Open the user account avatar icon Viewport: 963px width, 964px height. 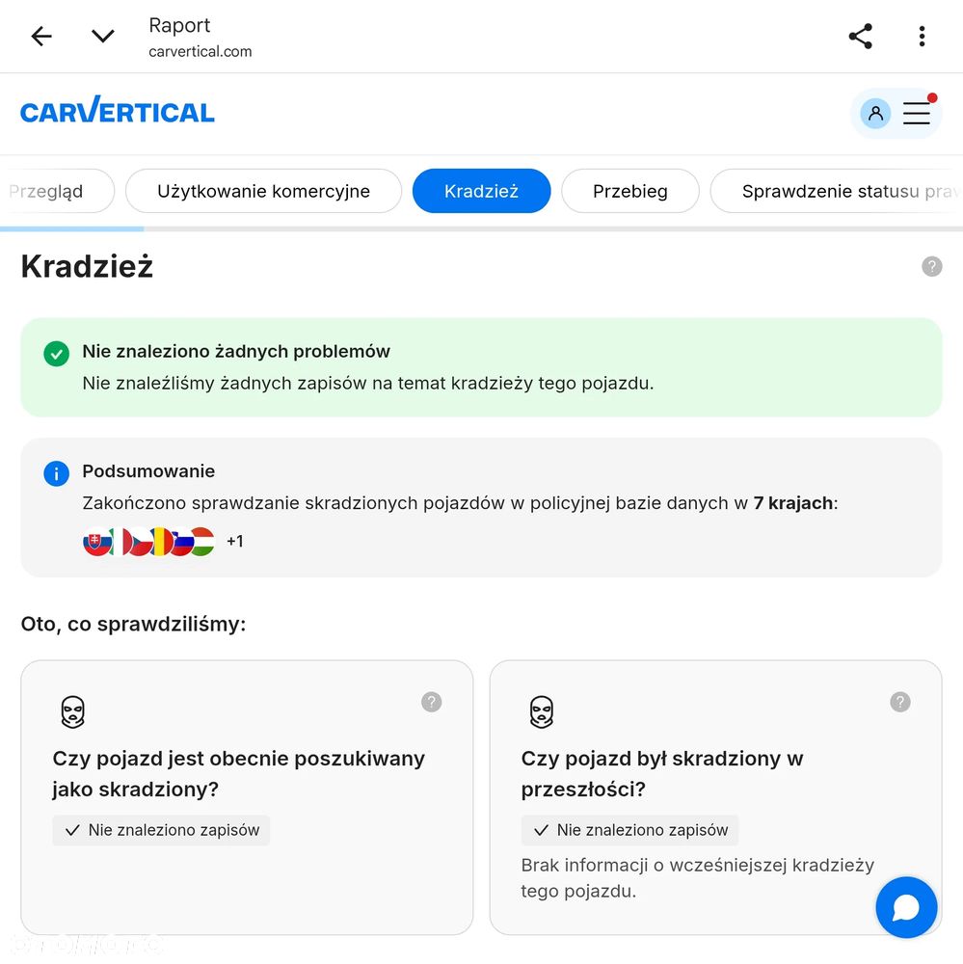875,113
